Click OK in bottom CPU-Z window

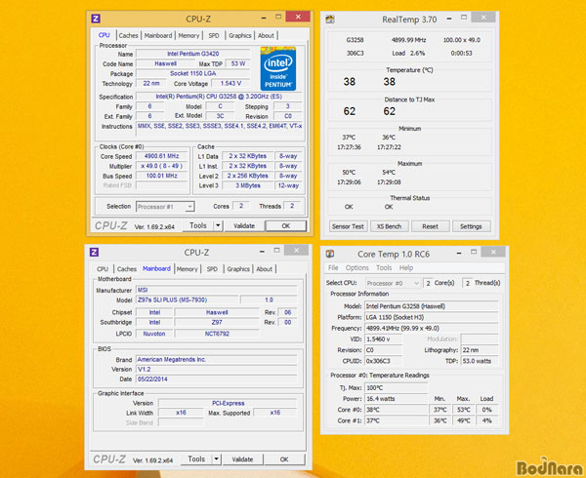click(x=284, y=459)
